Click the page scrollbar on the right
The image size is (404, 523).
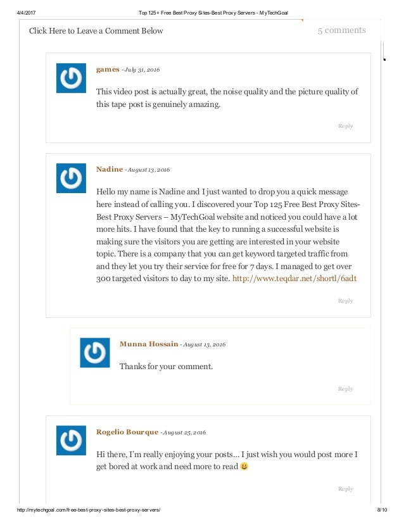click(x=384, y=51)
